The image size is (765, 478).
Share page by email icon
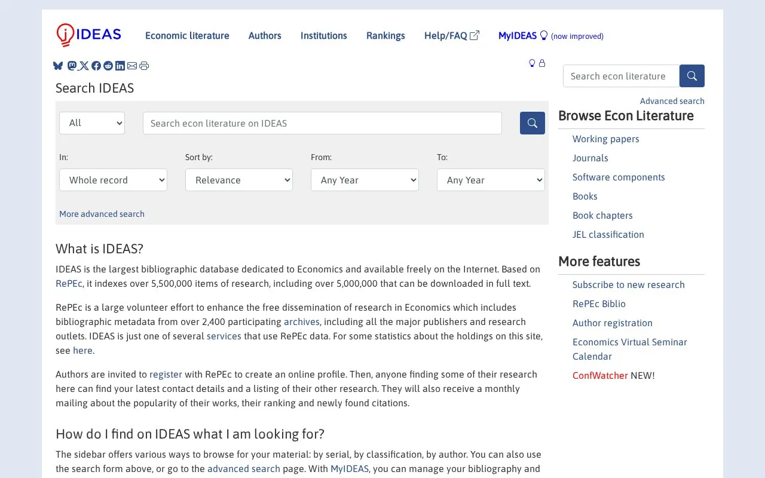click(x=132, y=66)
